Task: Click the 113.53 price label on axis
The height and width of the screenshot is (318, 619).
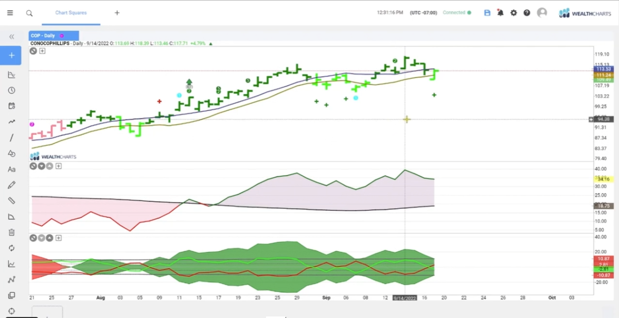Action: tap(603, 69)
